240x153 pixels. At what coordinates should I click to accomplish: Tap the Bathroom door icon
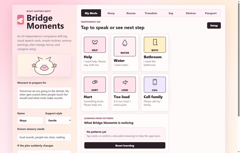coord(155,42)
